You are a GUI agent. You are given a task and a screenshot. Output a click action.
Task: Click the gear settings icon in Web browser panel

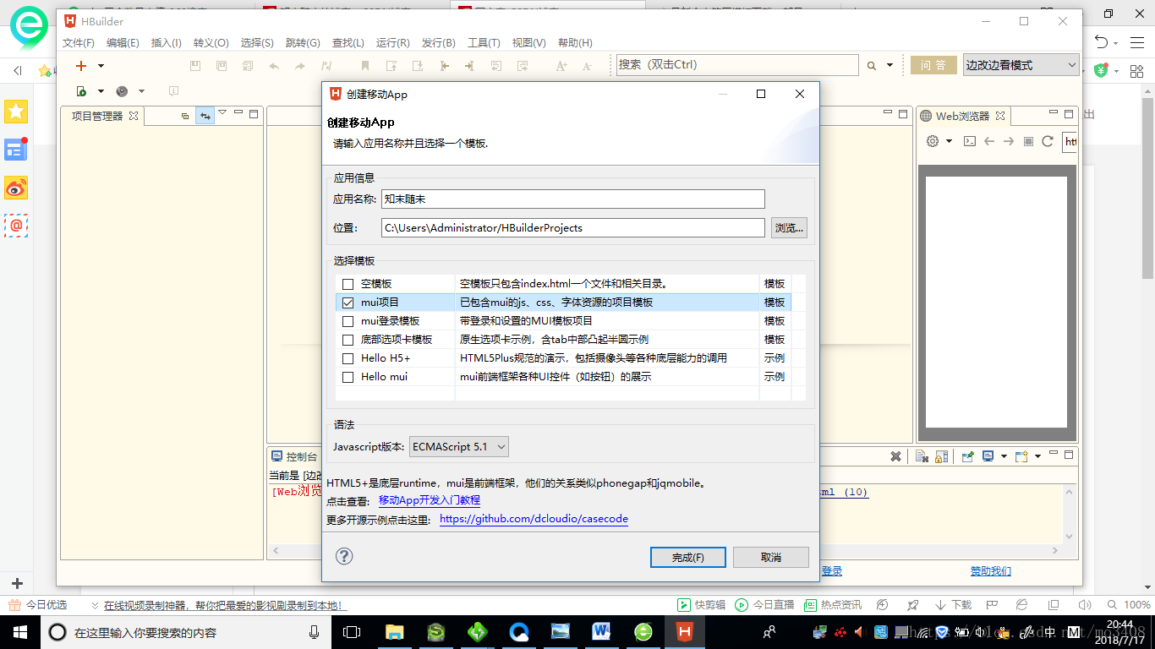(x=933, y=141)
